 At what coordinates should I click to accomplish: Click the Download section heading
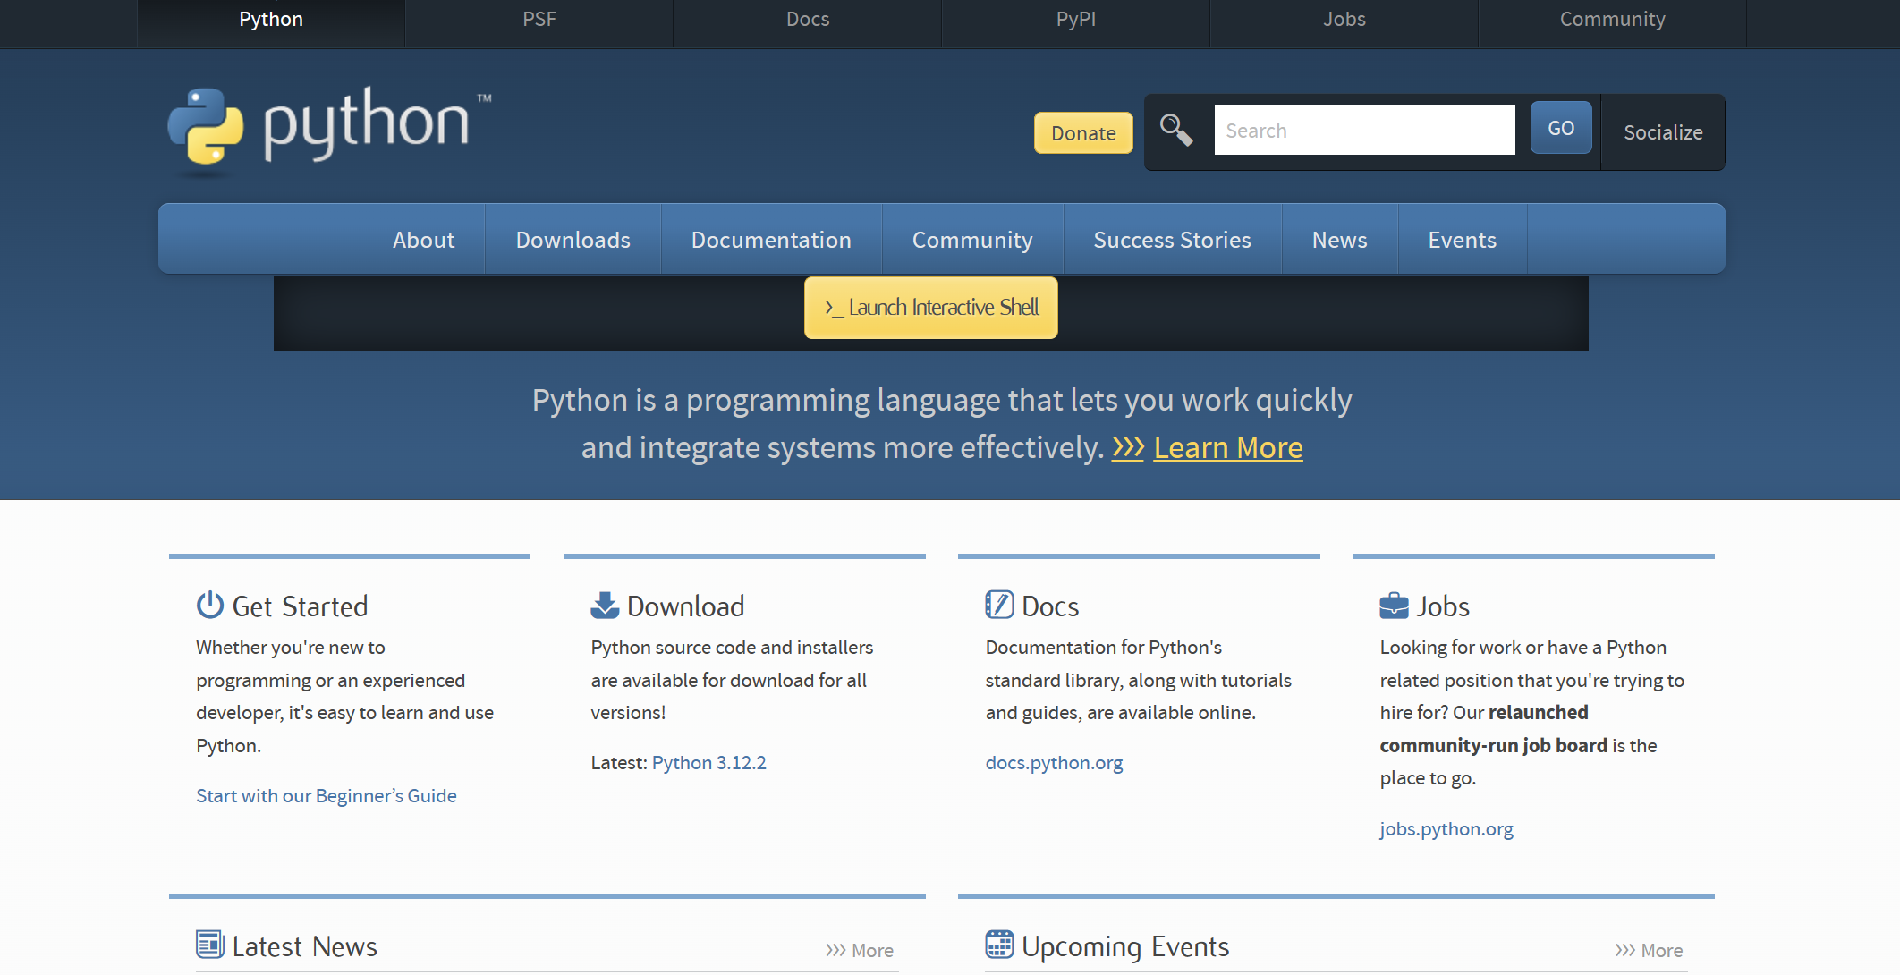pos(686,606)
